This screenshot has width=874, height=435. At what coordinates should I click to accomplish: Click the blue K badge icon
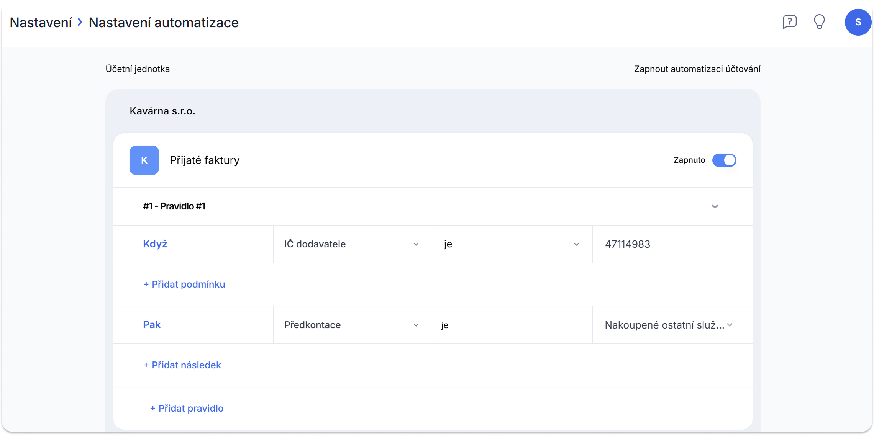144,160
